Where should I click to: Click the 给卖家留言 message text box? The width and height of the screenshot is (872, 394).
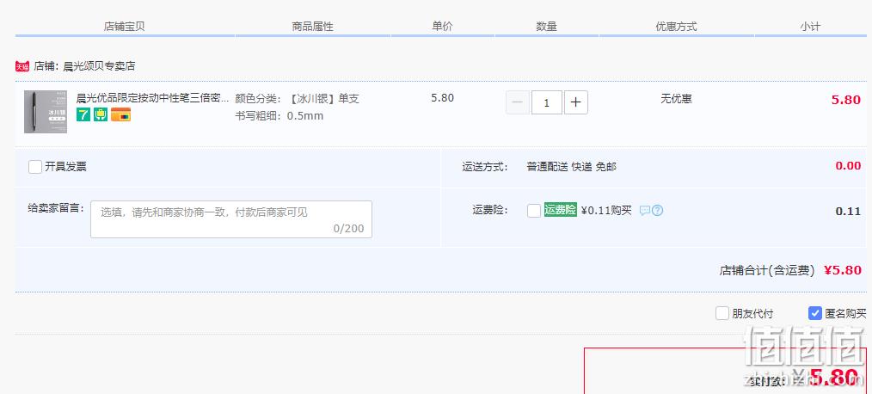tap(231, 219)
